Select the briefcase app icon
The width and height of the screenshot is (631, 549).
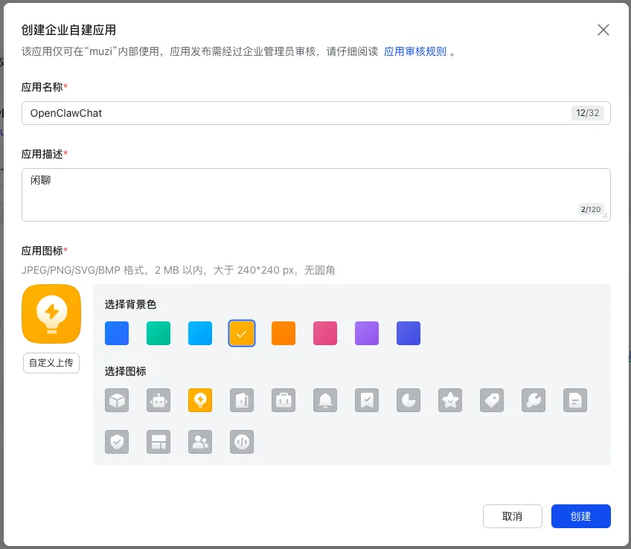pos(284,400)
